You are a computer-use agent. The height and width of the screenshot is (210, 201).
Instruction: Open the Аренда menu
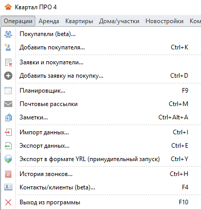click(49, 21)
